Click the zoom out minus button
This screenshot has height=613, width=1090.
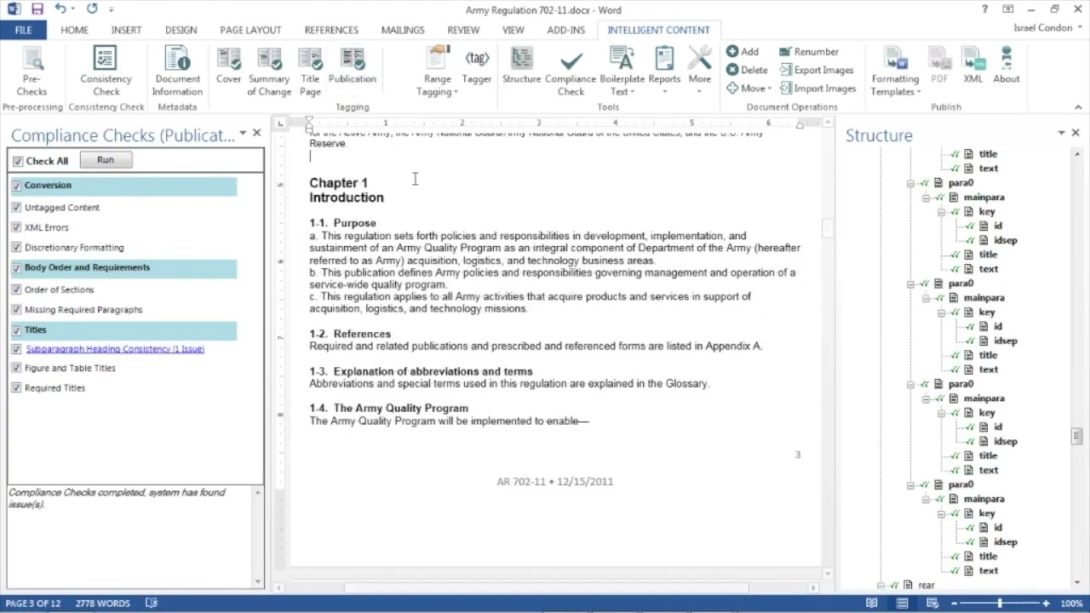[x=954, y=603]
